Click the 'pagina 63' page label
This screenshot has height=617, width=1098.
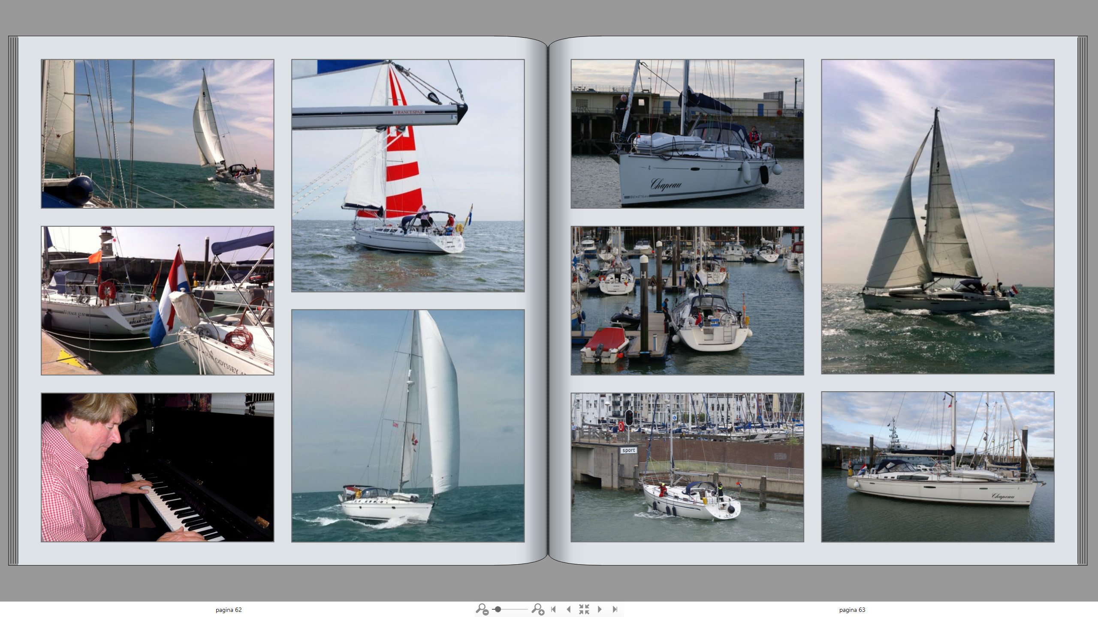click(x=852, y=610)
